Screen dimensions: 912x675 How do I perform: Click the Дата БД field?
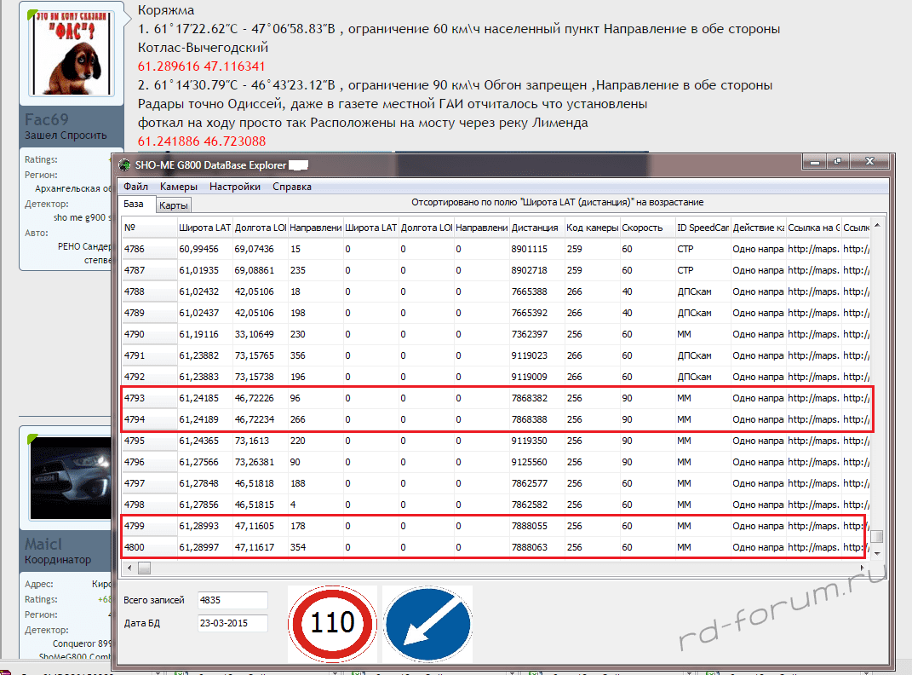point(232,623)
